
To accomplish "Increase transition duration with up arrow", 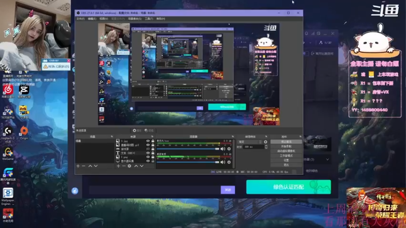I will (266, 146).
